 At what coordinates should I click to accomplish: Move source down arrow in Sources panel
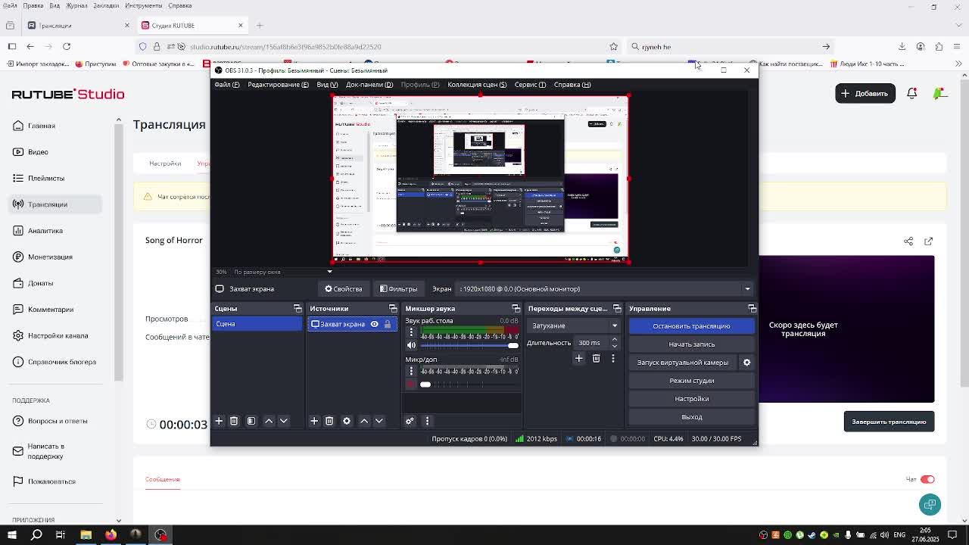coord(379,421)
